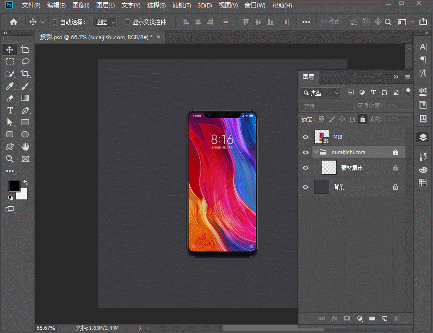Select the Path Selection arrow tool

point(10,122)
